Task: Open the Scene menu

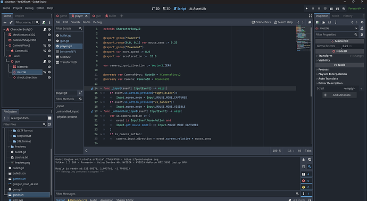Action: coord(6,8)
